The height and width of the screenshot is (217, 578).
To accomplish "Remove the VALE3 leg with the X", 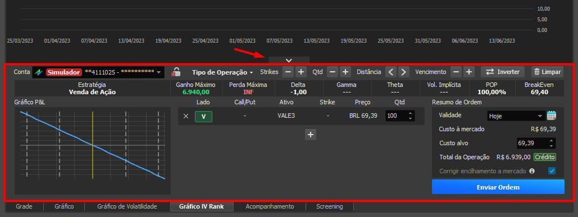I will coord(186,116).
